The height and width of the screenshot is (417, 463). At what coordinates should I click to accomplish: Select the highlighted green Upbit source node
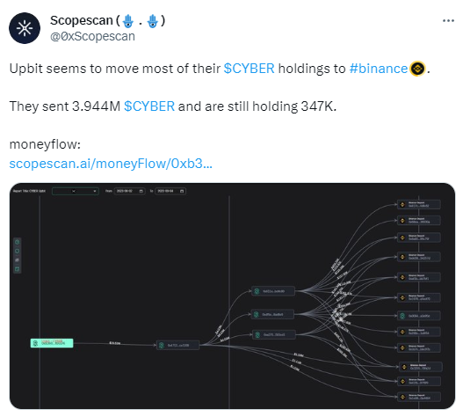52,343
